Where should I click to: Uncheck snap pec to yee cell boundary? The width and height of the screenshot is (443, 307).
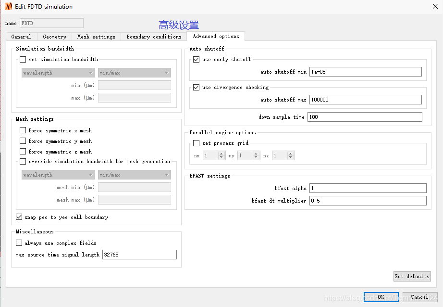click(19, 217)
